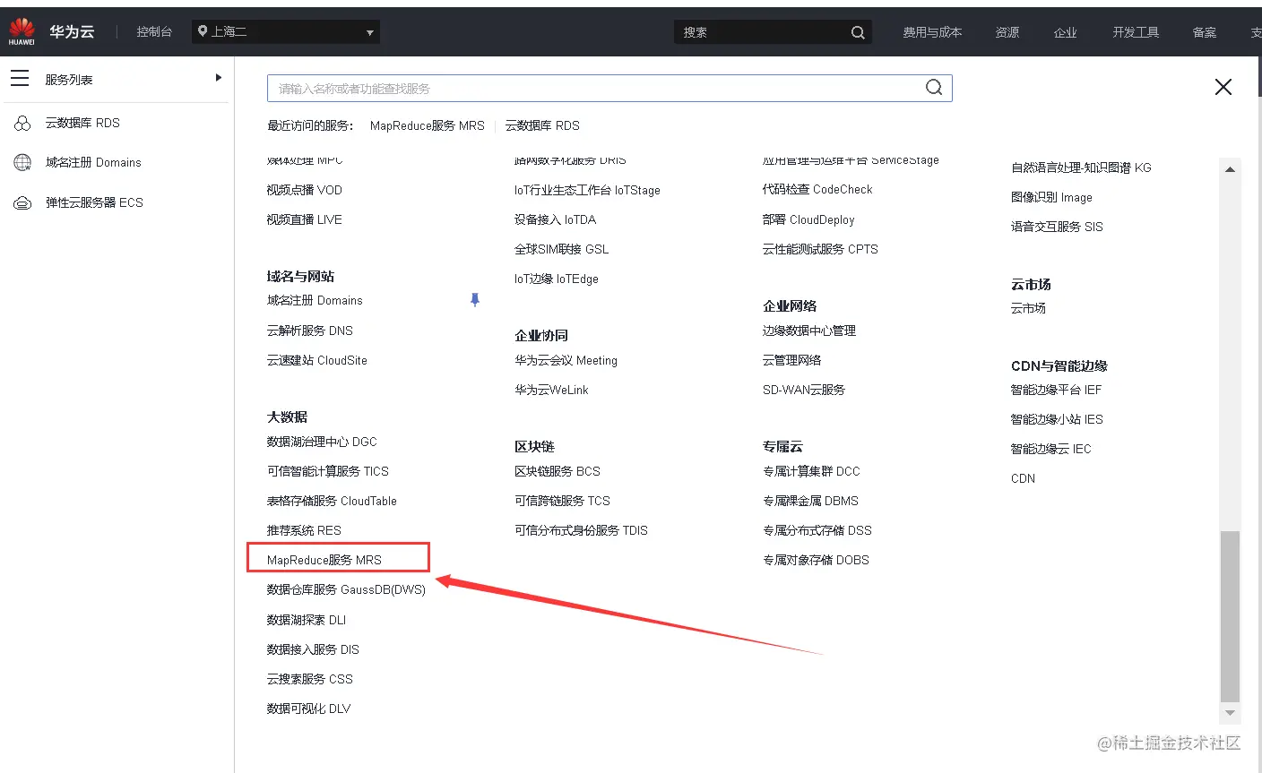Open 域名注册 Domains in service list
This screenshot has width=1262, height=773.
(x=315, y=300)
